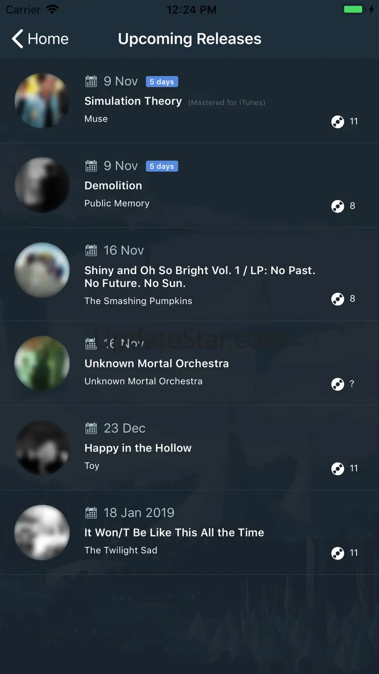Open Simulation Theory release title
This screenshot has height=674, width=379.
133,101
